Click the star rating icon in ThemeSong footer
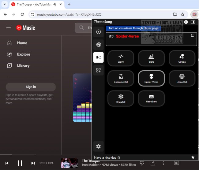The width and height of the screenshot is (199, 170). point(193,157)
